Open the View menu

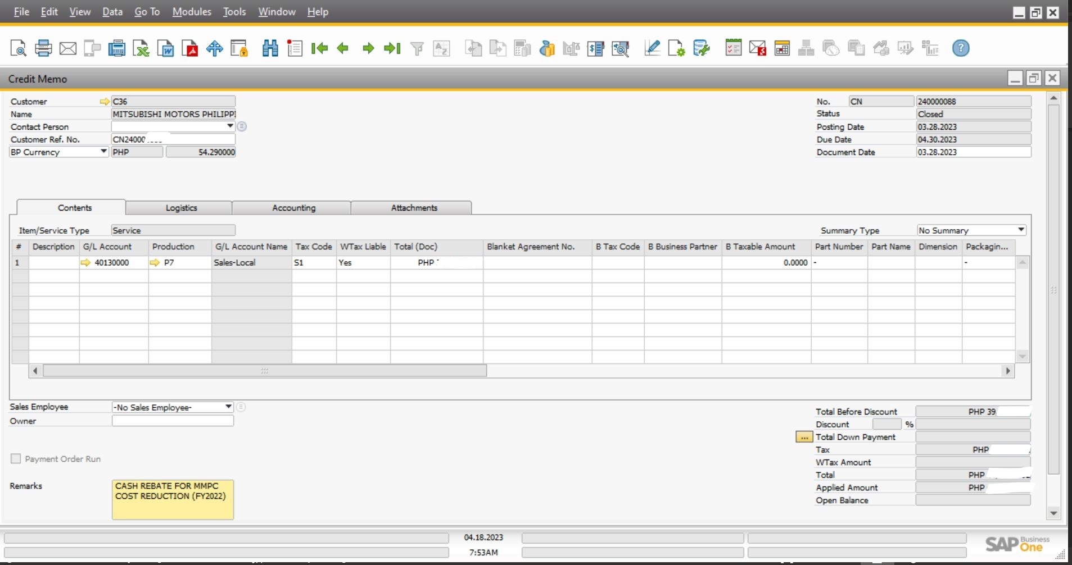pos(80,12)
